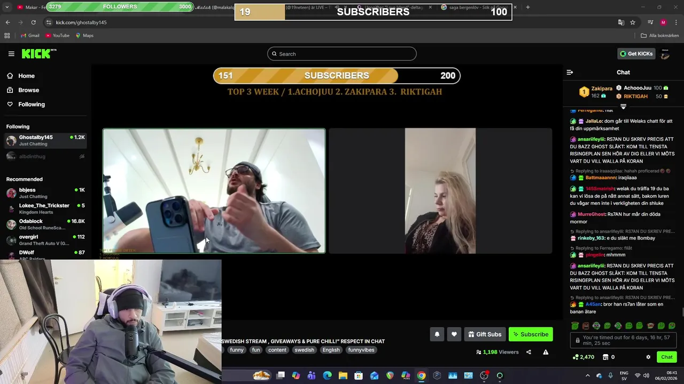Click the Get KICKs button
Viewport: 684px width, 384px height.
point(636,53)
